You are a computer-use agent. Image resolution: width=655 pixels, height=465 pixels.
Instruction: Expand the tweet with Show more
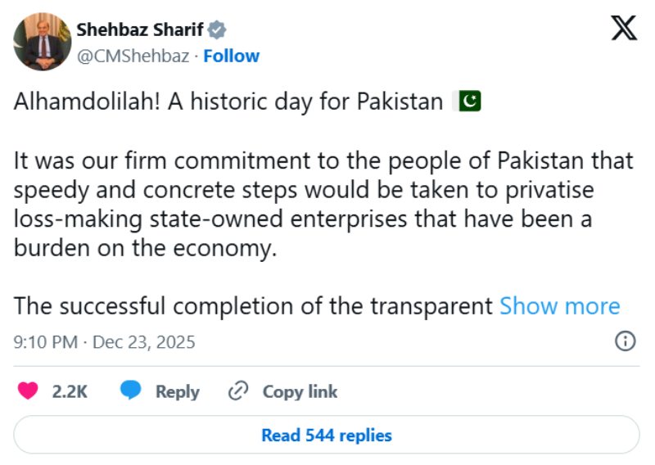click(x=559, y=306)
